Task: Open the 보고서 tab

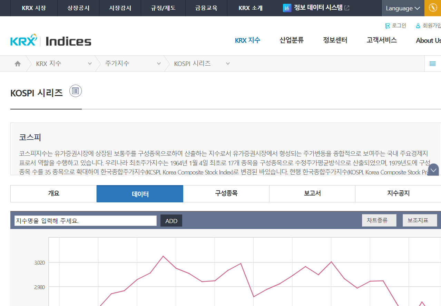Action: [312, 193]
